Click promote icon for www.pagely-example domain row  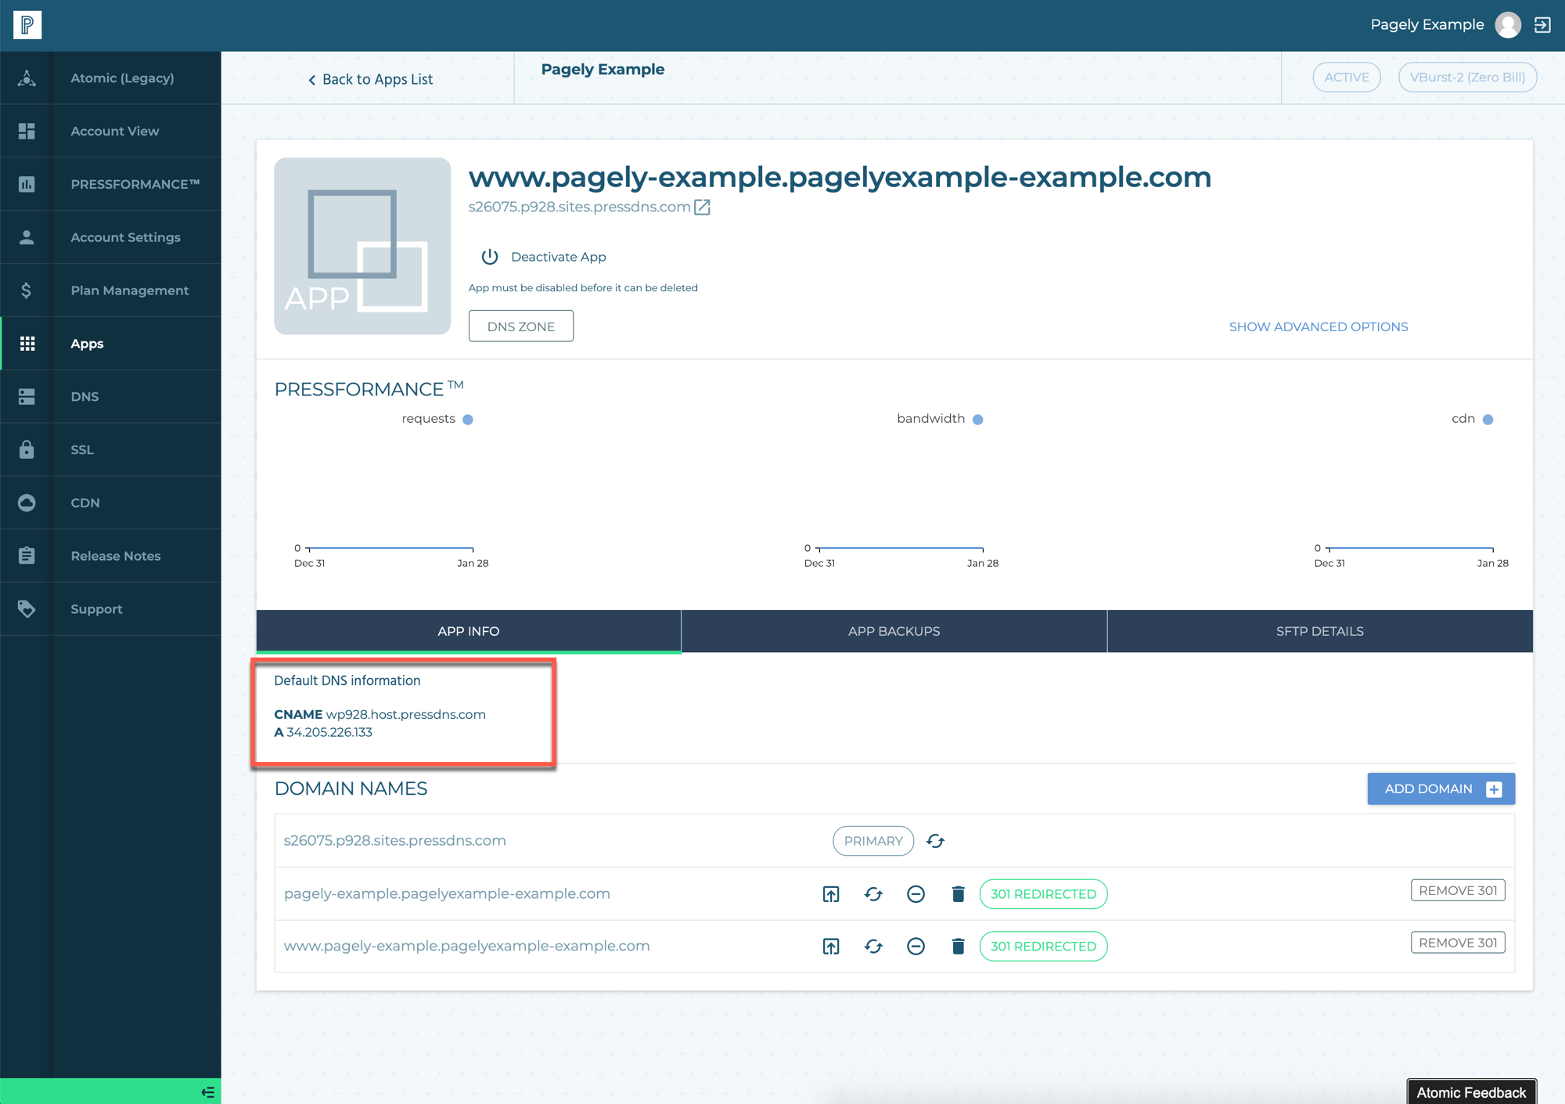[x=831, y=947]
